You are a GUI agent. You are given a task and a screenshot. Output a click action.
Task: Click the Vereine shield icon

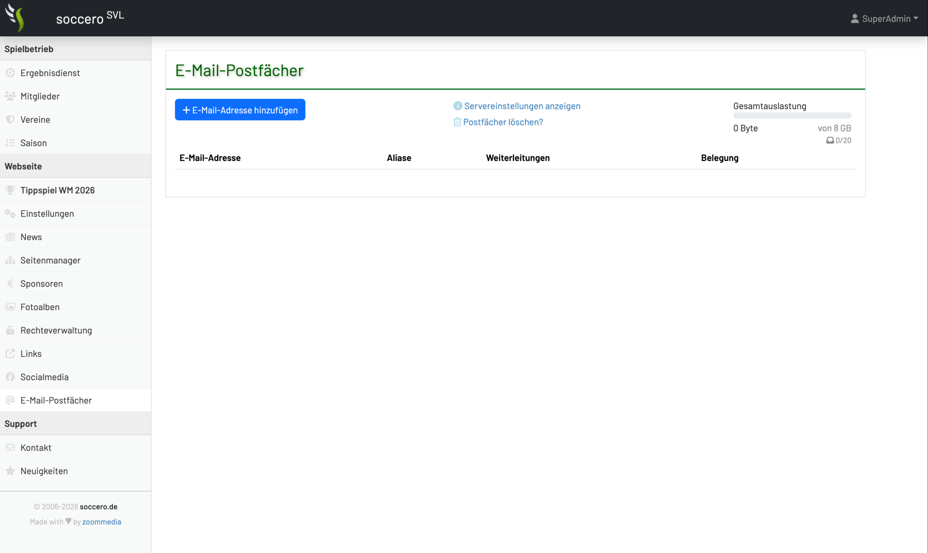[x=10, y=120]
